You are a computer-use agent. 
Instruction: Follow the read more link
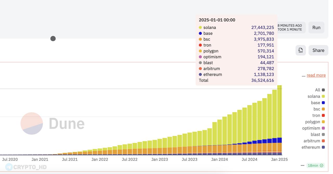click(x=316, y=75)
